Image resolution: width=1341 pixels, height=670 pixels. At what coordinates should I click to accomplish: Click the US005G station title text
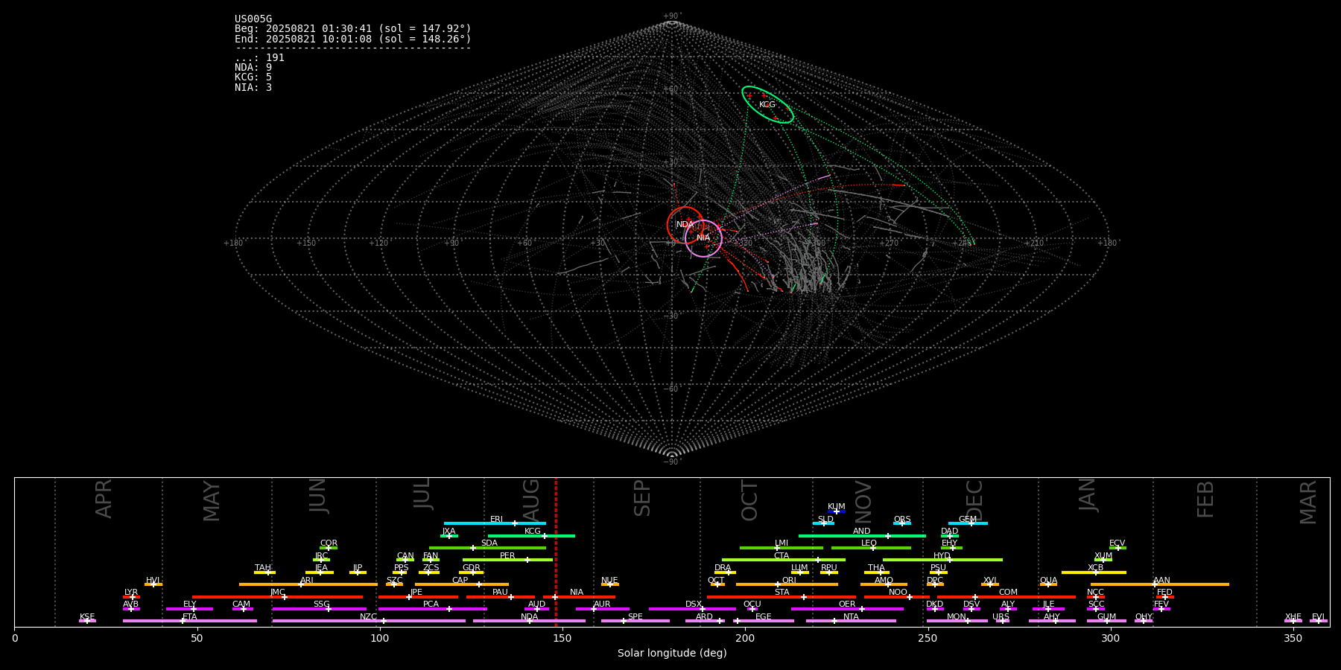253,19
